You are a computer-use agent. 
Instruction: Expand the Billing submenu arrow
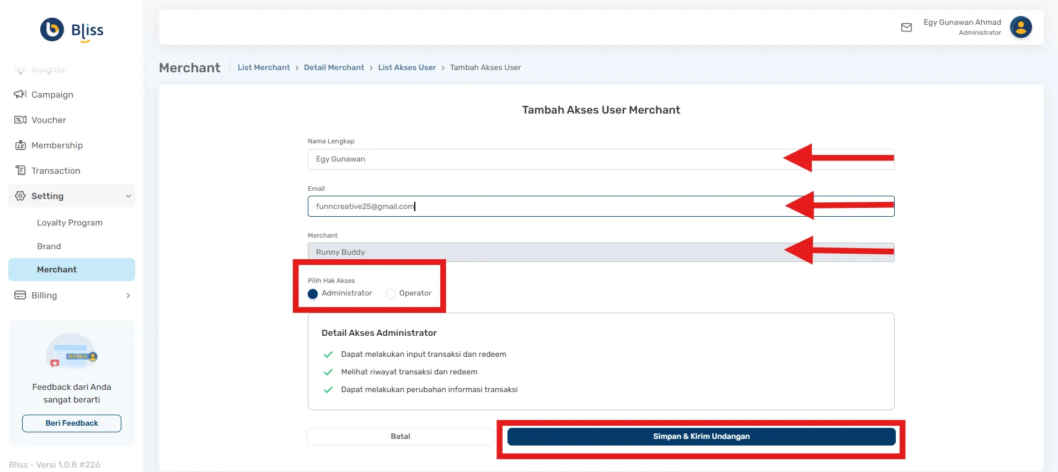click(128, 296)
